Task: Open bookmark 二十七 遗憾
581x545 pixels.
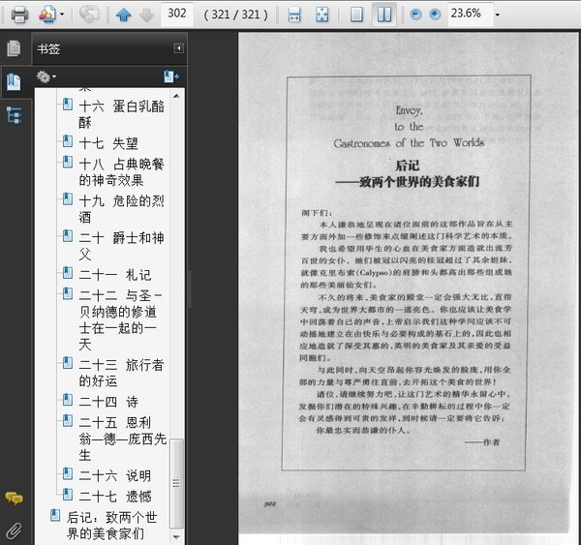Action: (x=115, y=497)
